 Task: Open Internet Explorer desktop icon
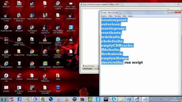6,65
